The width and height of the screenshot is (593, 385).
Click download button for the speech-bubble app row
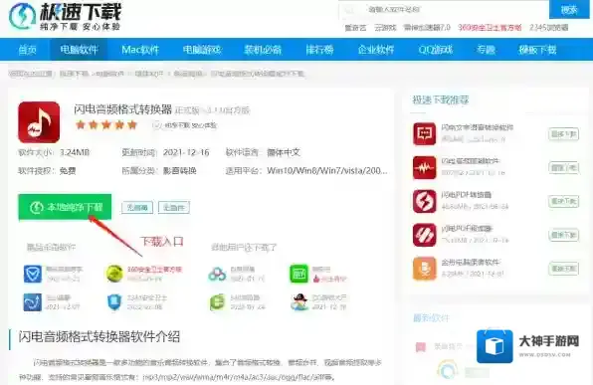tap(563, 134)
